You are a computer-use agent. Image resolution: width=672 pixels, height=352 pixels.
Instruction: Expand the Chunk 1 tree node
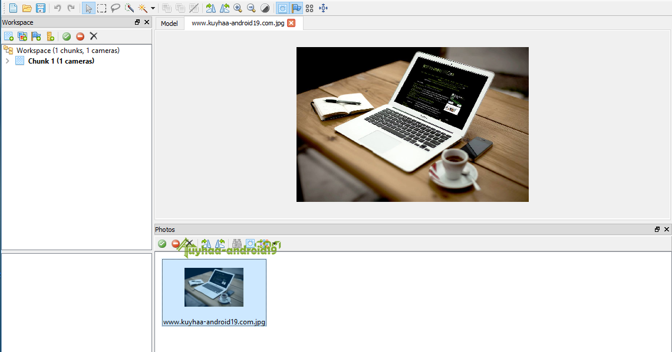(x=7, y=61)
